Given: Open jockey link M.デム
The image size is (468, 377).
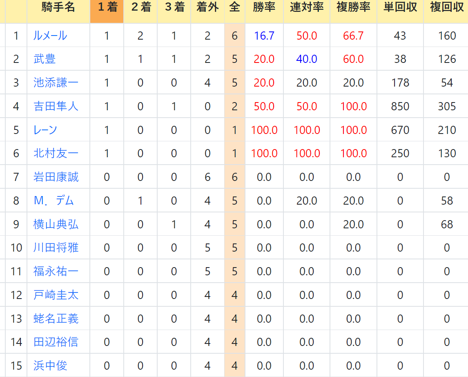Looking at the screenshot, I should pyautogui.click(x=54, y=201).
